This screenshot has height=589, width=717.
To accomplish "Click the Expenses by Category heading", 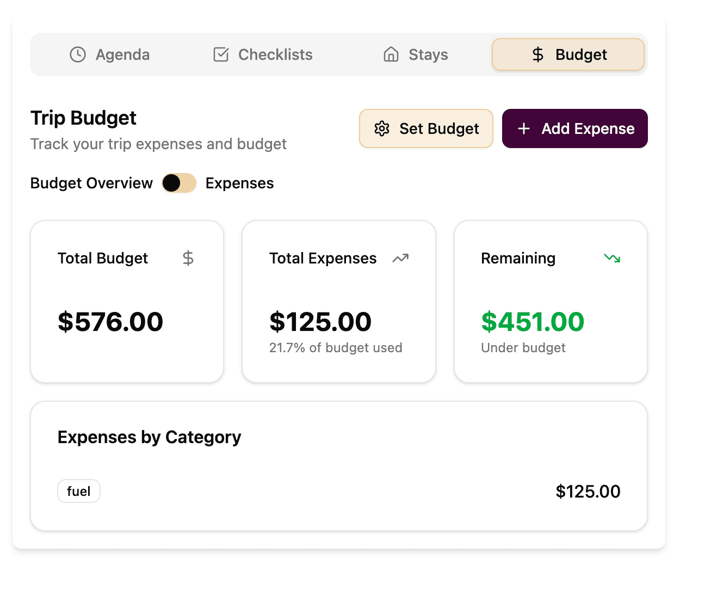I will click(x=149, y=437).
